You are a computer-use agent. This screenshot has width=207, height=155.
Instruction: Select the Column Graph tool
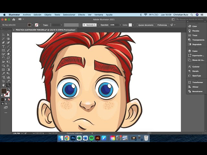[8, 77]
